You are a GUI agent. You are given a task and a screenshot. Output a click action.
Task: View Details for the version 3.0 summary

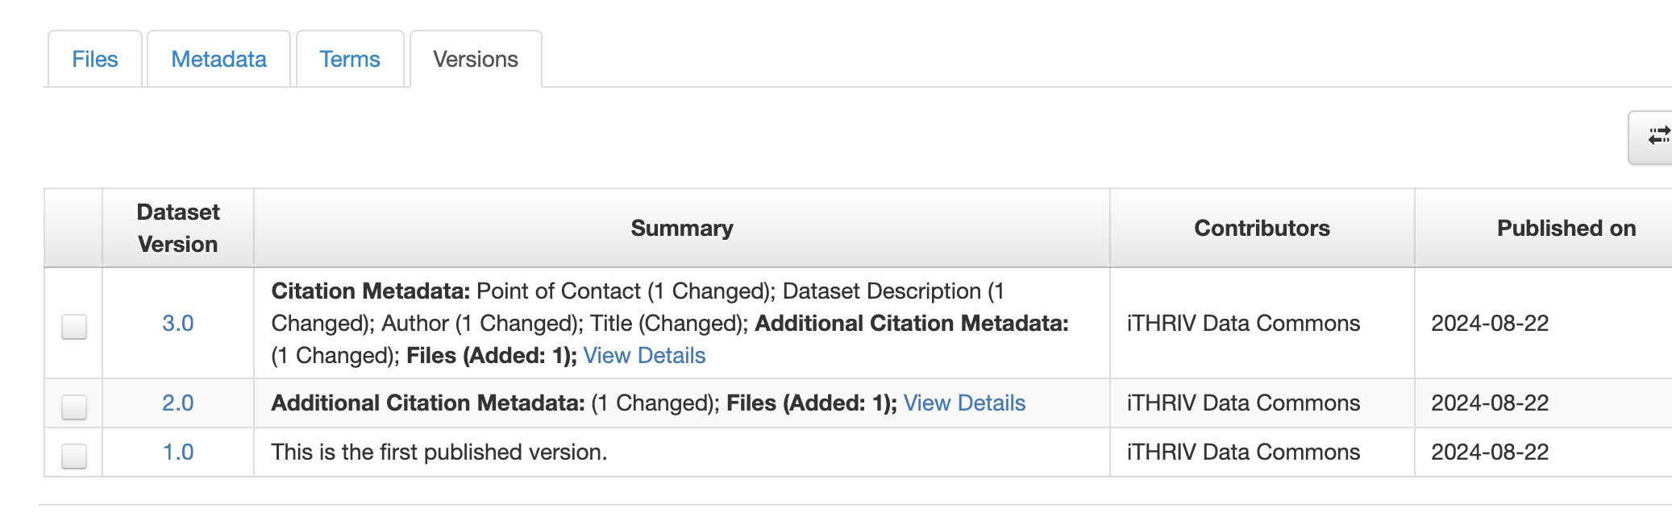point(644,356)
